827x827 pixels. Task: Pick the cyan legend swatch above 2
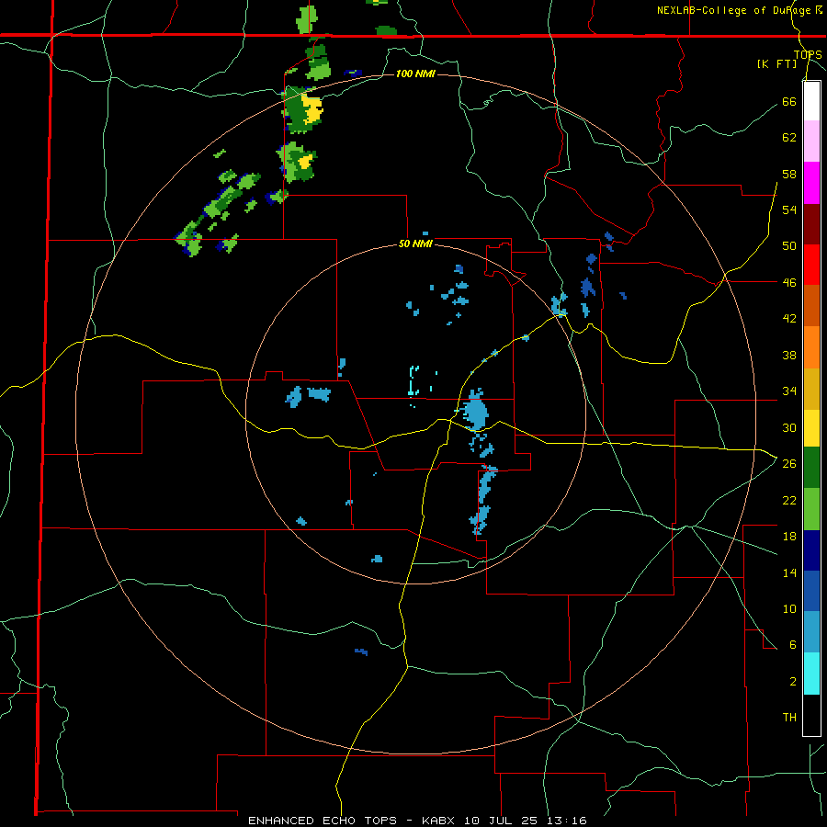click(811, 674)
